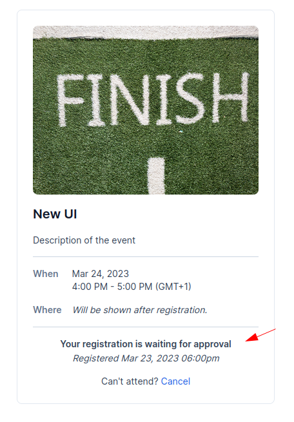Click the divider line above registration status
The width and height of the screenshot is (294, 422).
146,327
